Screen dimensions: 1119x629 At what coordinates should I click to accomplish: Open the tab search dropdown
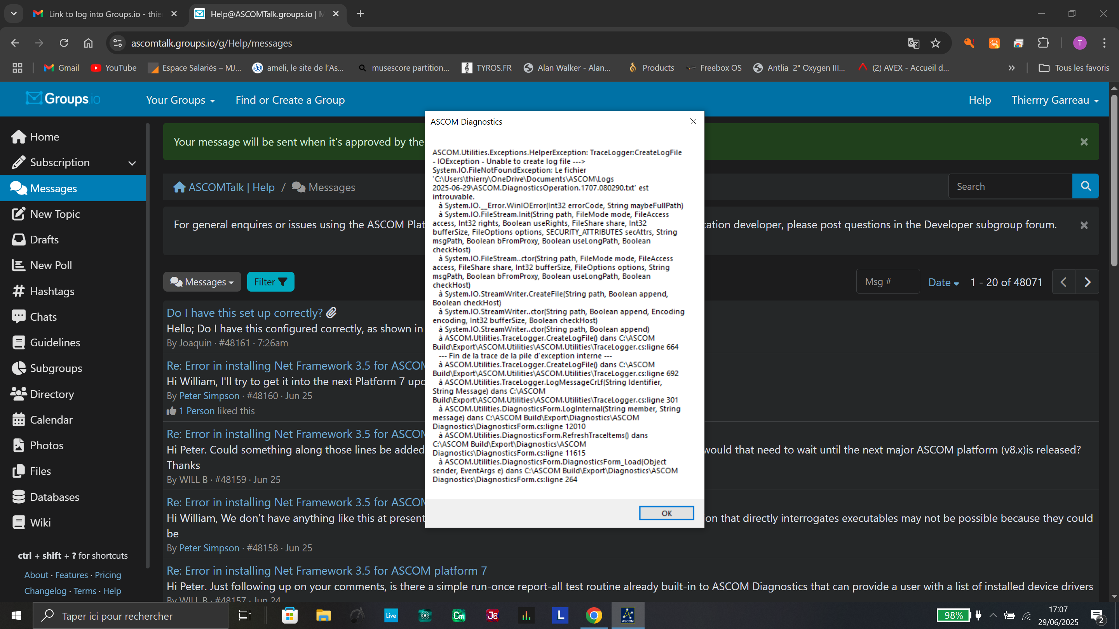[x=14, y=14]
